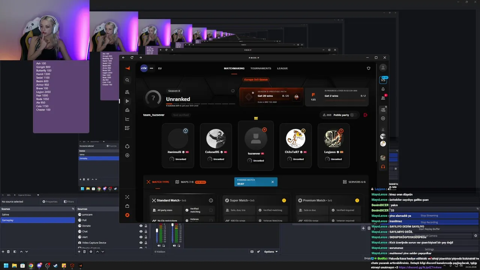Refresh the FACEIT page
The height and width of the screenshot is (270, 480).
point(132,57)
